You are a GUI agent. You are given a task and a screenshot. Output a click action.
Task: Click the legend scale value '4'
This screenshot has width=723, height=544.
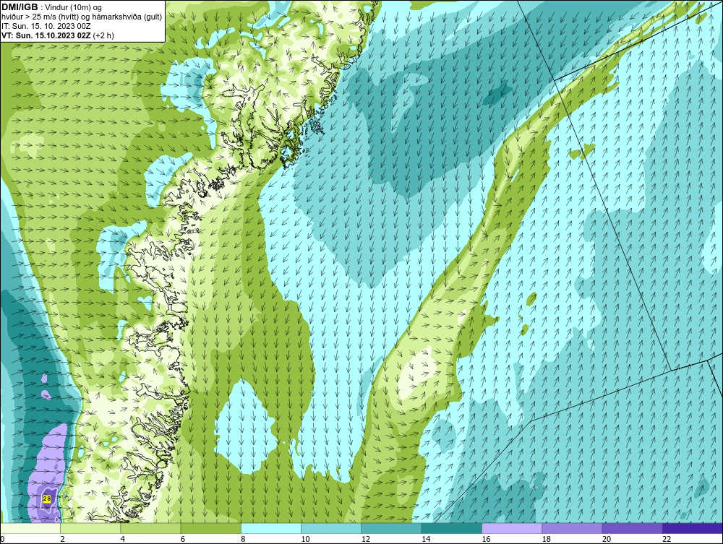click(x=123, y=540)
